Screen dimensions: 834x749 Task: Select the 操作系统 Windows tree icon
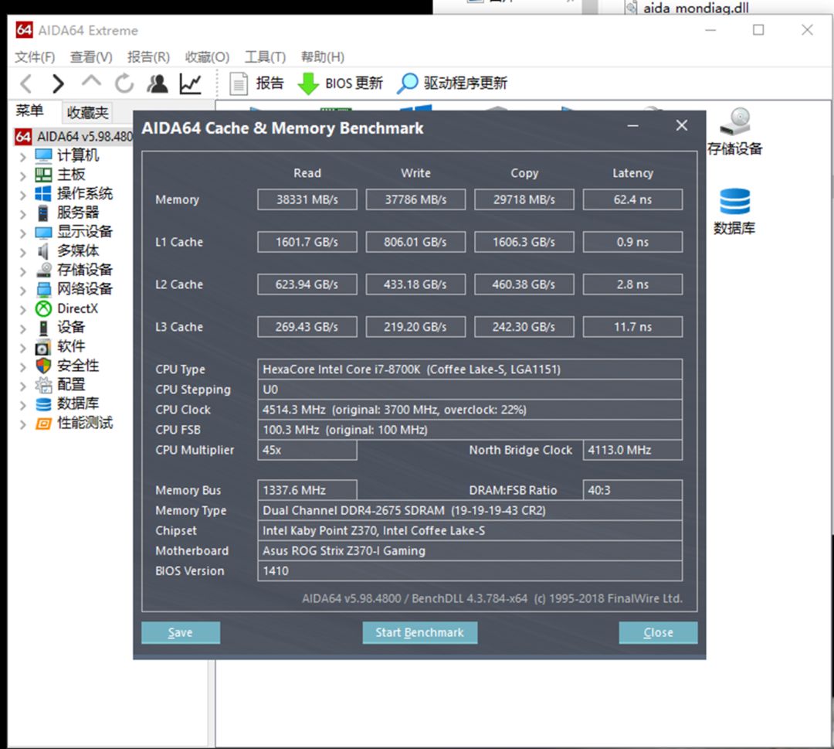[43, 194]
